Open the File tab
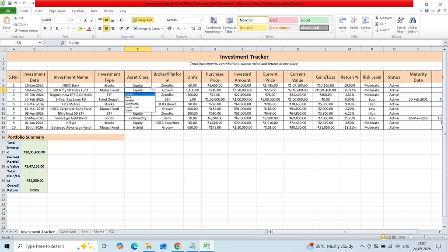This screenshot has height=252, width=448. [x=8, y=11]
